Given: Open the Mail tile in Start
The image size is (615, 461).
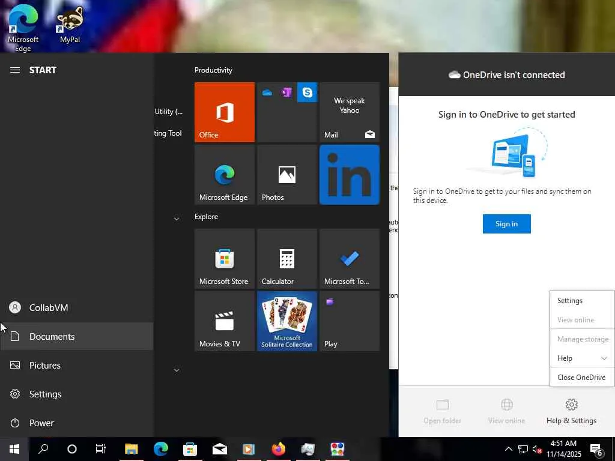Looking at the screenshot, I should (x=350, y=112).
